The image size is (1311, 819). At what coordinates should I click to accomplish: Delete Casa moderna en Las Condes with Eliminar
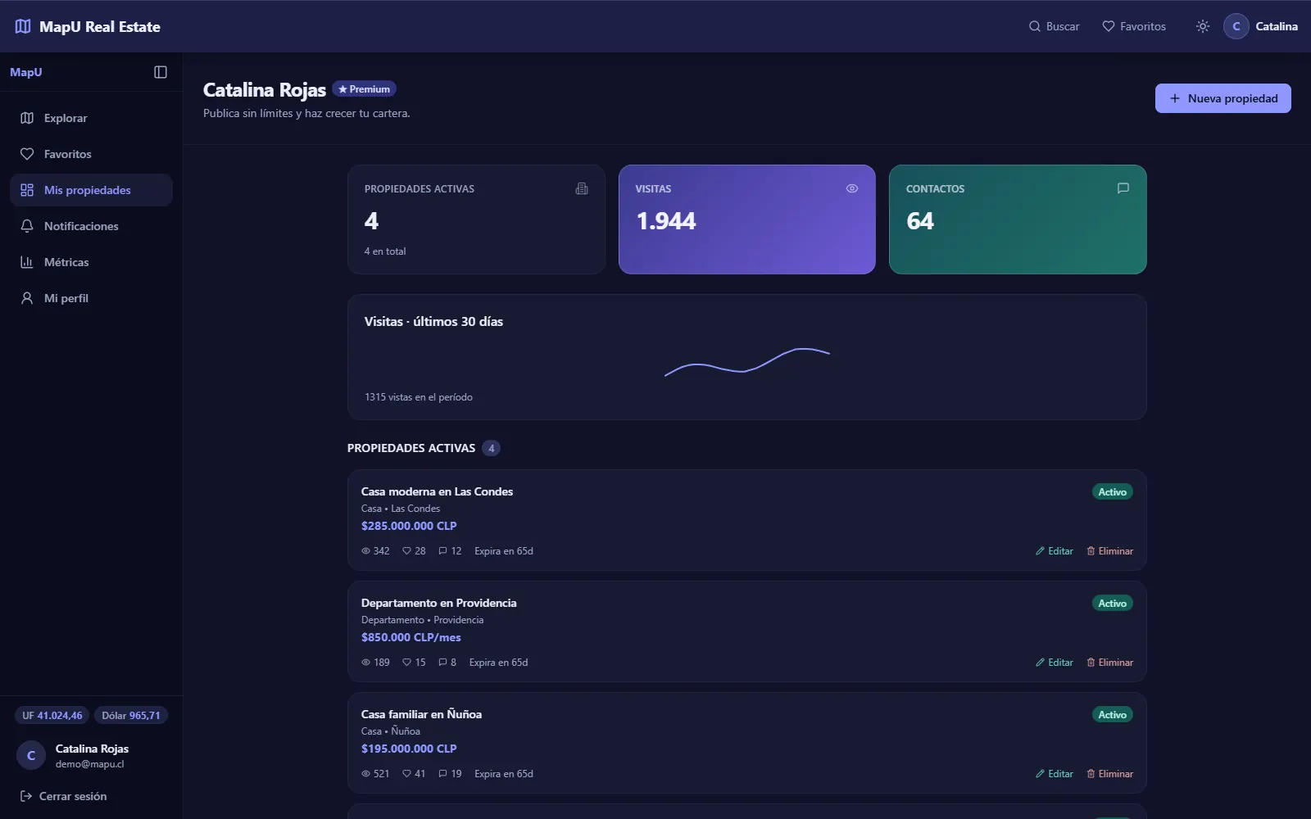[x=1109, y=551]
